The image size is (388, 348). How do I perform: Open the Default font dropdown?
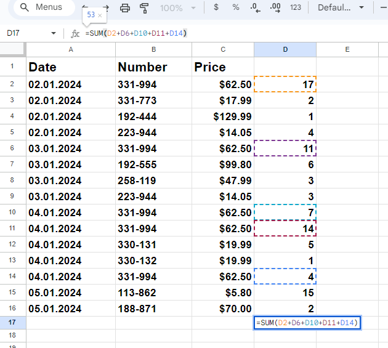[x=341, y=7]
